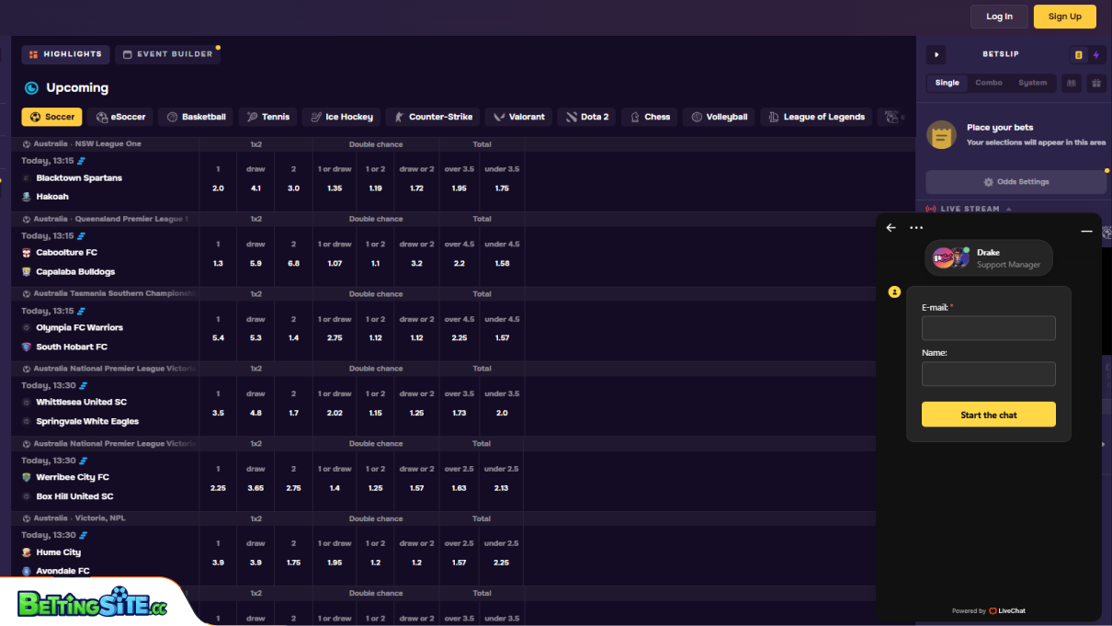The height and width of the screenshot is (626, 1112).
Task: Click the gift bonus icon in betslip
Action: point(1095,83)
